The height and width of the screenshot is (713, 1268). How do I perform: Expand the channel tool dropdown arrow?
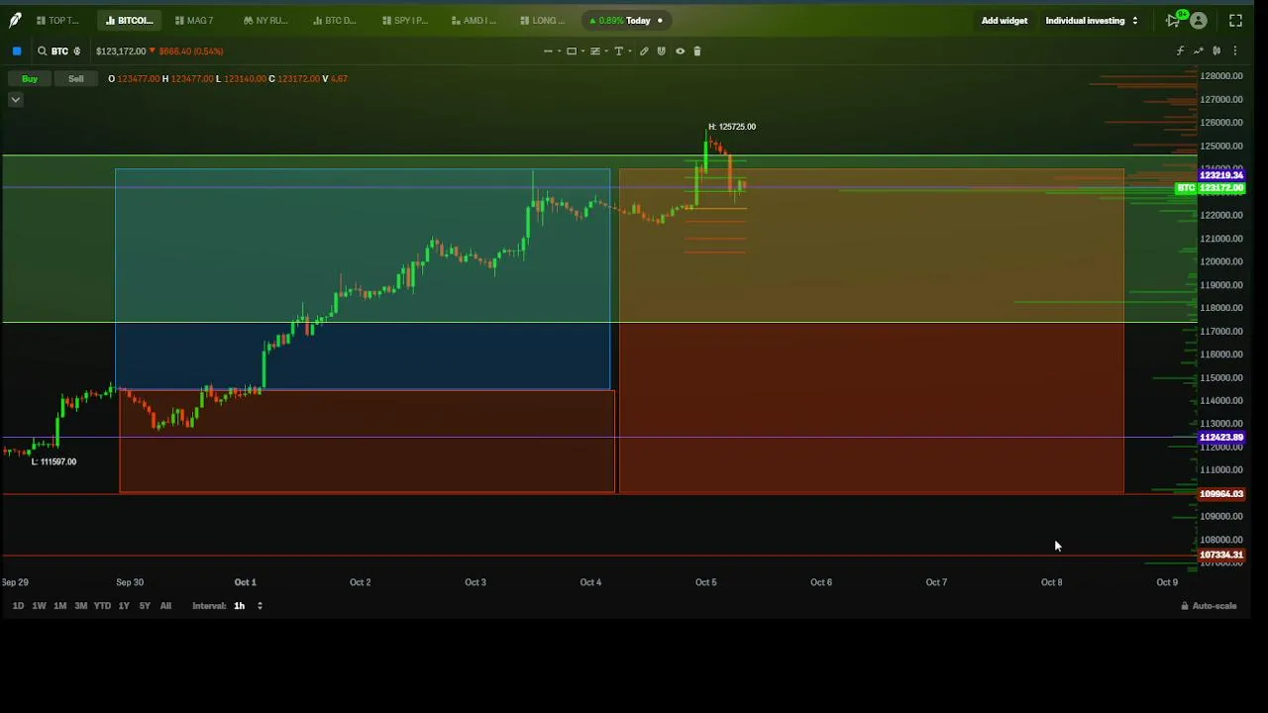pyautogui.click(x=607, y=51)
